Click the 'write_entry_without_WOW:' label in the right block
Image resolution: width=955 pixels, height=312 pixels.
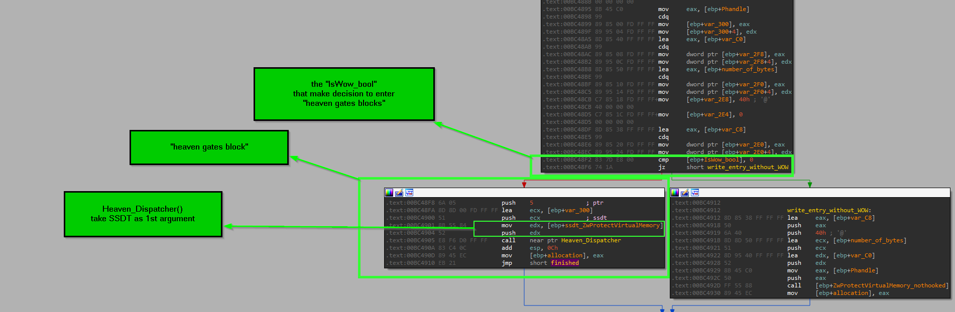(829, 210)
